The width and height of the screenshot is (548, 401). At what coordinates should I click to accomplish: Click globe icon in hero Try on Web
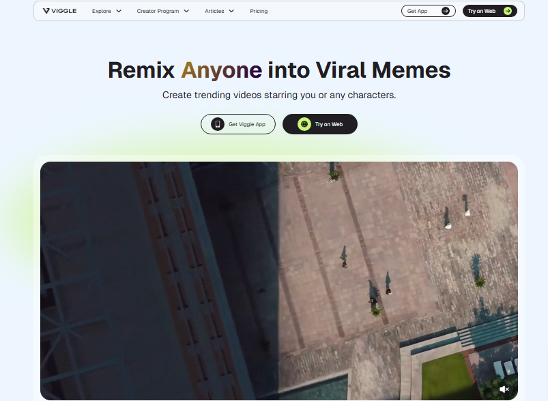click(x=304, y=124)
